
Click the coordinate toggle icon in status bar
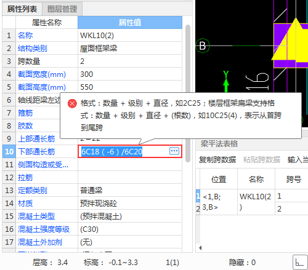pos(300,262)
